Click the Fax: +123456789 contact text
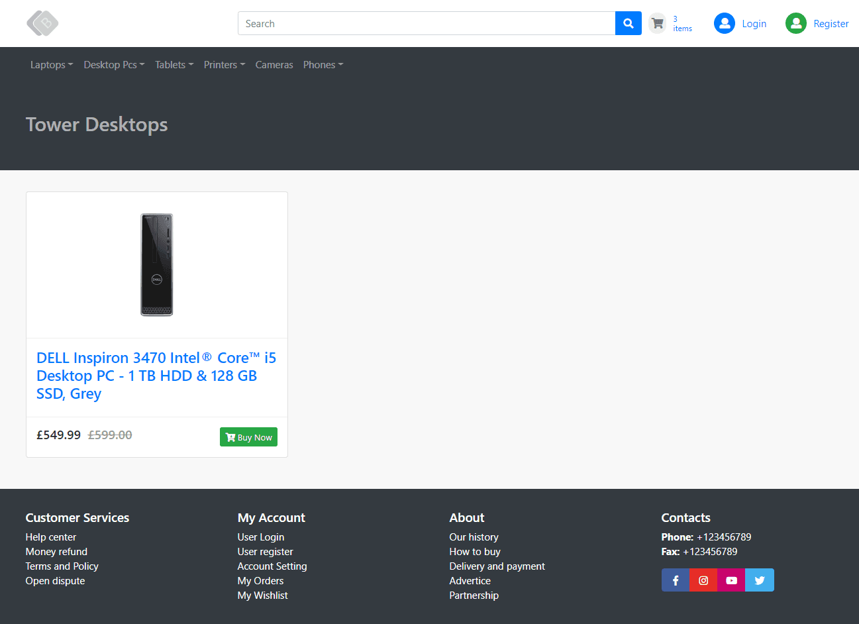 click(699, 552)
